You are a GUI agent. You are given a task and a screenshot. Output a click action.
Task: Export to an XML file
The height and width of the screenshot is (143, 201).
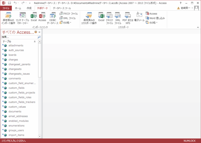118,18
